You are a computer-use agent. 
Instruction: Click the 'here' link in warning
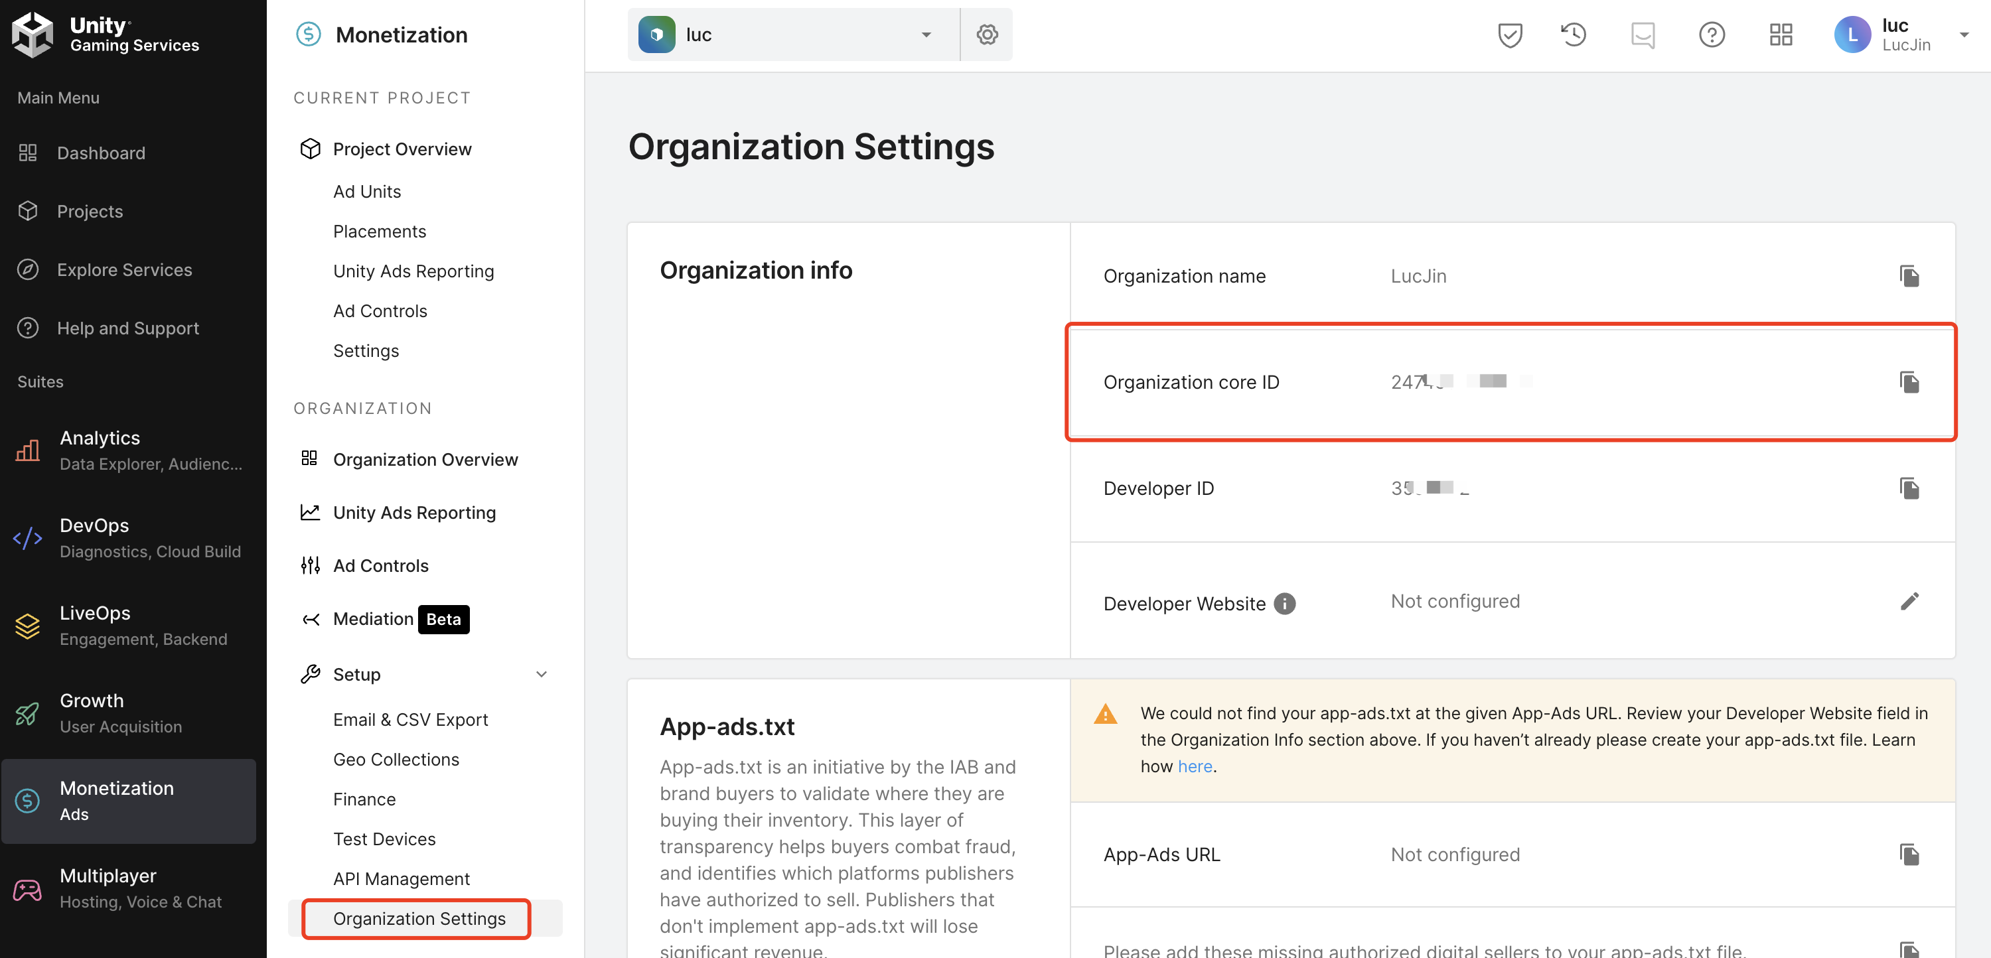tap(1194, 766)
